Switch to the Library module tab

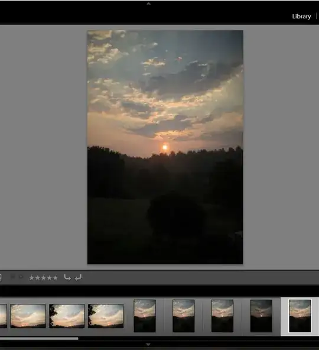tap(301, 17)
